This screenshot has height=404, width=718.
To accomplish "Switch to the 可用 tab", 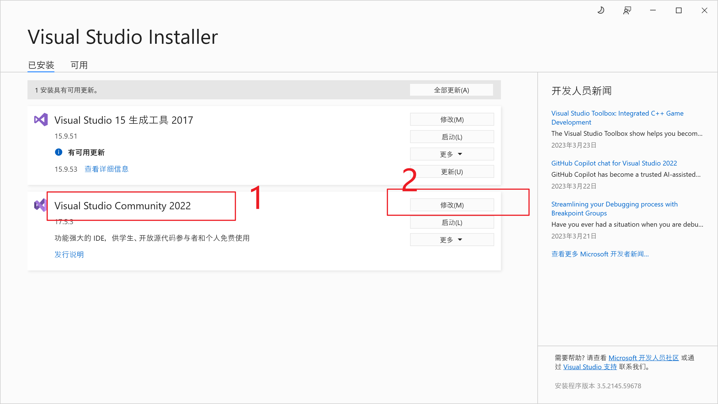I will coord(79,65).
